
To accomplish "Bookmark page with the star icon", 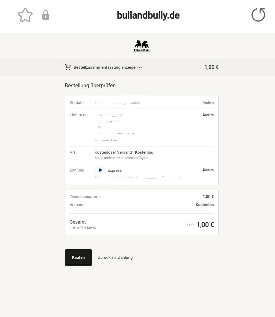I will click(25, 15).
